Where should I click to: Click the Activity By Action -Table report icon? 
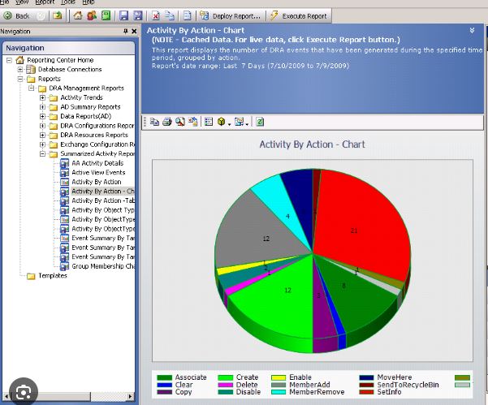pos(64,201)
